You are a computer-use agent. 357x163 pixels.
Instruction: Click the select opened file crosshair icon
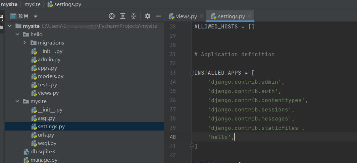112,16
